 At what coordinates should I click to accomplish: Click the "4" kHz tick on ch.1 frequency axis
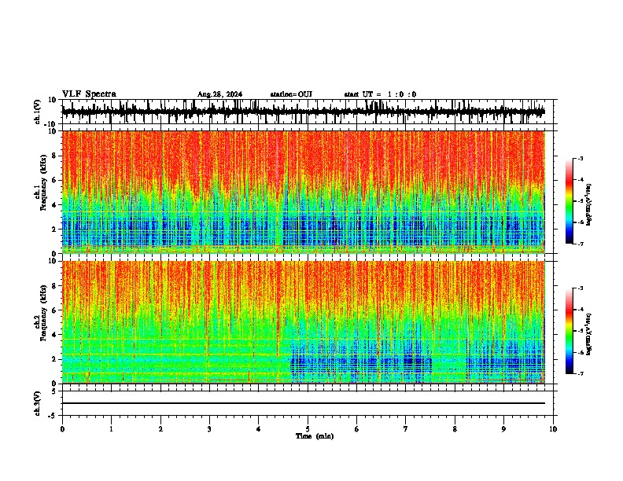(55, 205)
